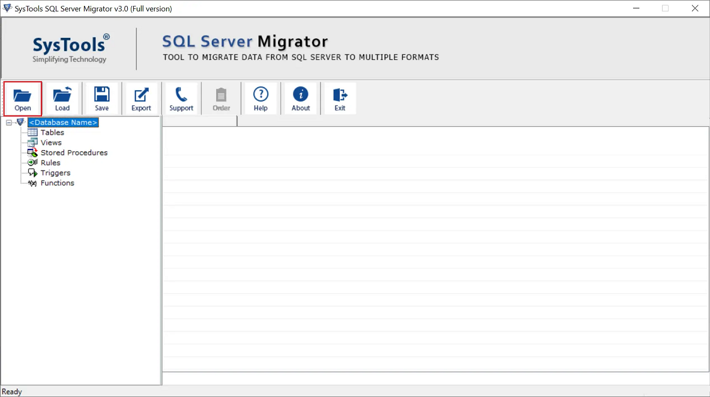Click the Rules icon in tree
This screenshot has height=397, width=710.
[32, 162]
